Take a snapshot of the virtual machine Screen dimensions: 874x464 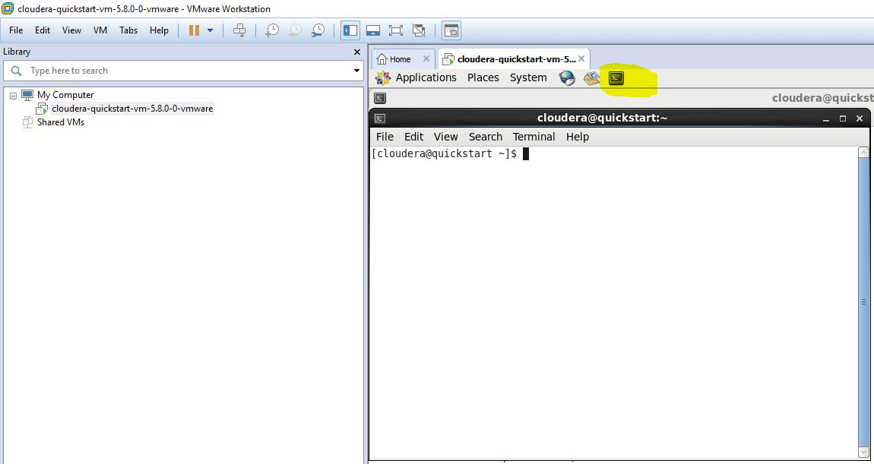273,30
